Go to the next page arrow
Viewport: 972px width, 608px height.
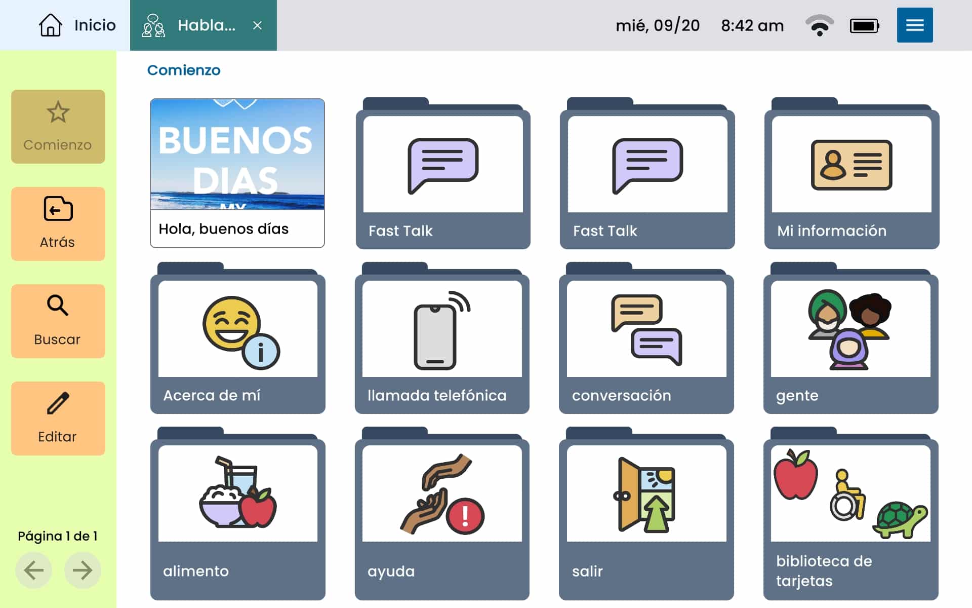82,571
